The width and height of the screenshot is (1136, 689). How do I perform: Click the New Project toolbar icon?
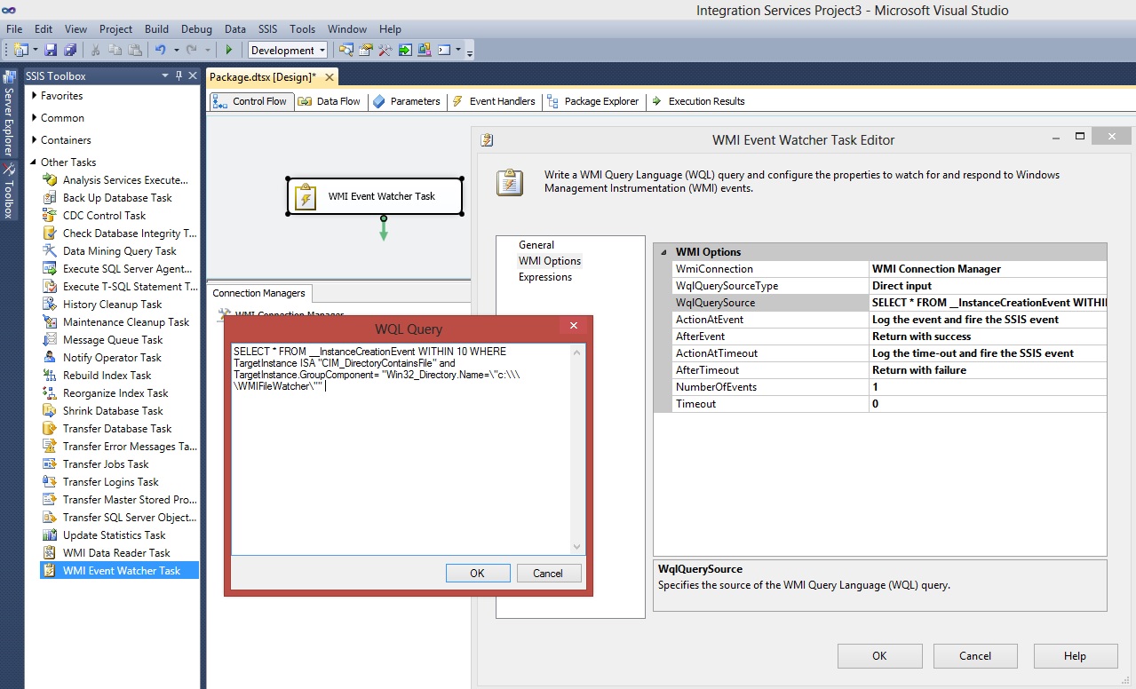(20, 50)
